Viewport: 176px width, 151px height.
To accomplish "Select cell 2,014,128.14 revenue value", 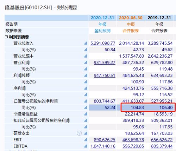I will (131, 43).
